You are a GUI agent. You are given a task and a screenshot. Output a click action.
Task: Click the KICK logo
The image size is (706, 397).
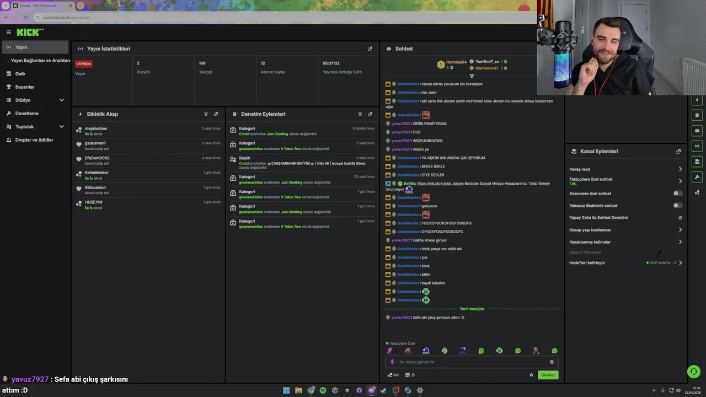pos(30,33)
